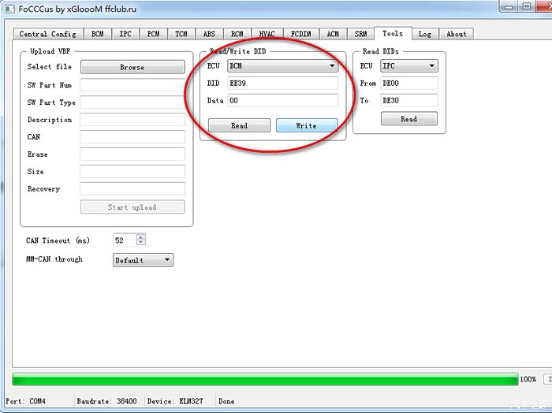Click Read in the Read/Write DID group
The width and height of the screenshot is (552, 413).
[x=239, y=125]
